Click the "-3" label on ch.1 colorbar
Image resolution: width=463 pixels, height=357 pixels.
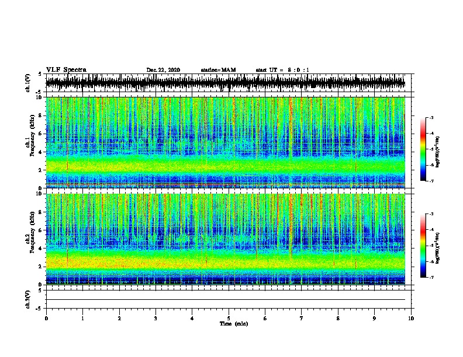point(431,117)
